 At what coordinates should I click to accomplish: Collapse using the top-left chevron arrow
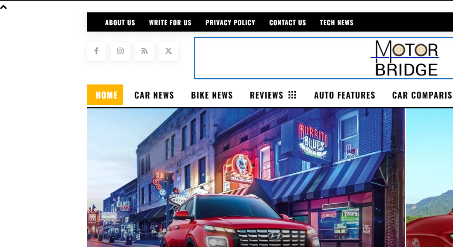click(x=3, y=7)
